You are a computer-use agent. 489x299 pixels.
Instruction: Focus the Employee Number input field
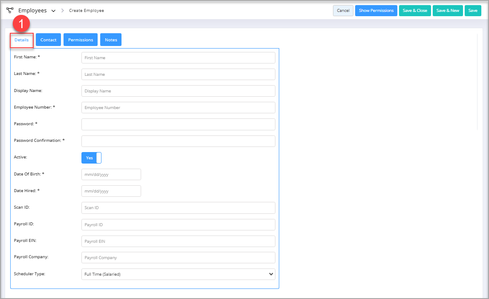(x=178, y=107)
